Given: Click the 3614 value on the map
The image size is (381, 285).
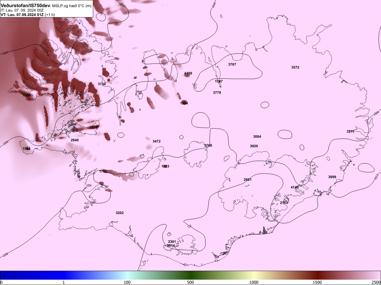Looking at the screenshot, I should click(171, 246).
